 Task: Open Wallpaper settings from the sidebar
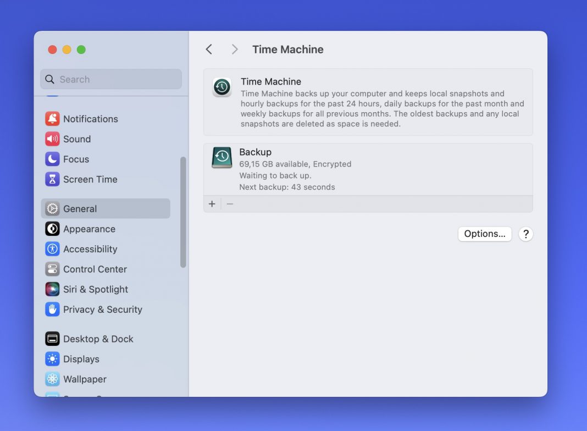click(x=85, y=379)
